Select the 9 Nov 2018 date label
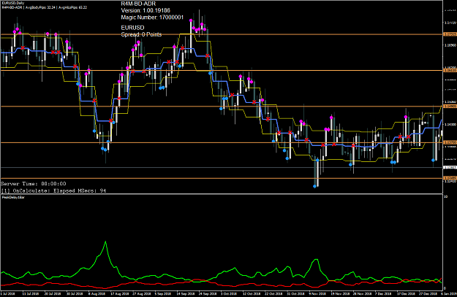The width and height of the screenshot is (457, 297). (317, 294)
